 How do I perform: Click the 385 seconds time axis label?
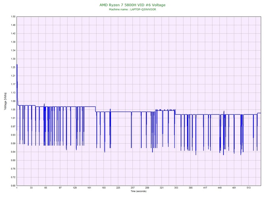[x=191, y=188]
